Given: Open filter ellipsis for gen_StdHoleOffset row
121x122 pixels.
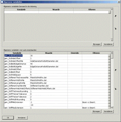Looking at the screenshot, I should click(x=109, y=58).
